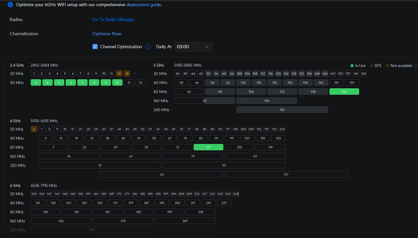The width and height of the screenshot is (418, 238).
Task: Click unavailable 2.4 GHz 20 MHz channel 12
Action: point(119,73)
